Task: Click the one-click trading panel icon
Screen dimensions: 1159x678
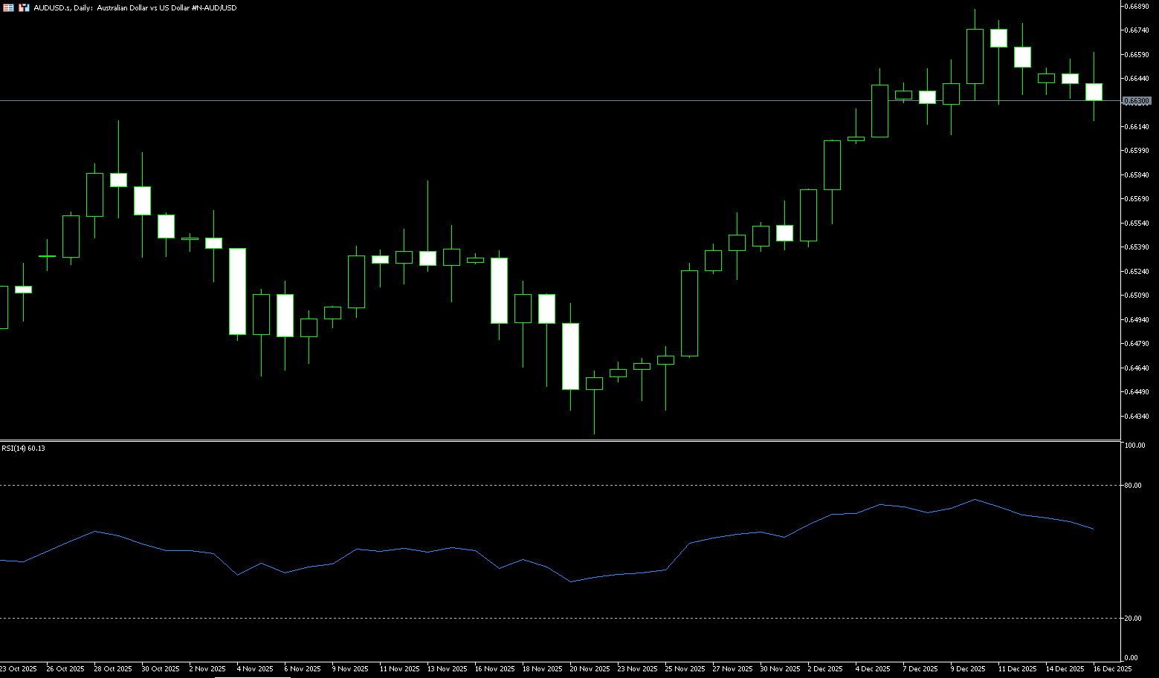Action: pos(24,7)
